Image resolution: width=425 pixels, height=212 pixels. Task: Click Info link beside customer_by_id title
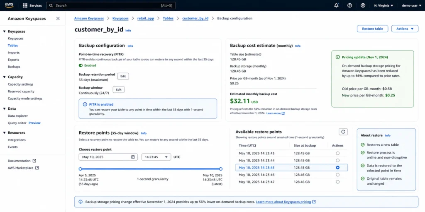pos(128,31)
